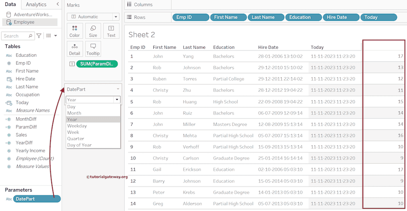Viewport: 407px width, 211px height.
Task: Select the DatePart parameter in Parameters
Action: (37, 199)
